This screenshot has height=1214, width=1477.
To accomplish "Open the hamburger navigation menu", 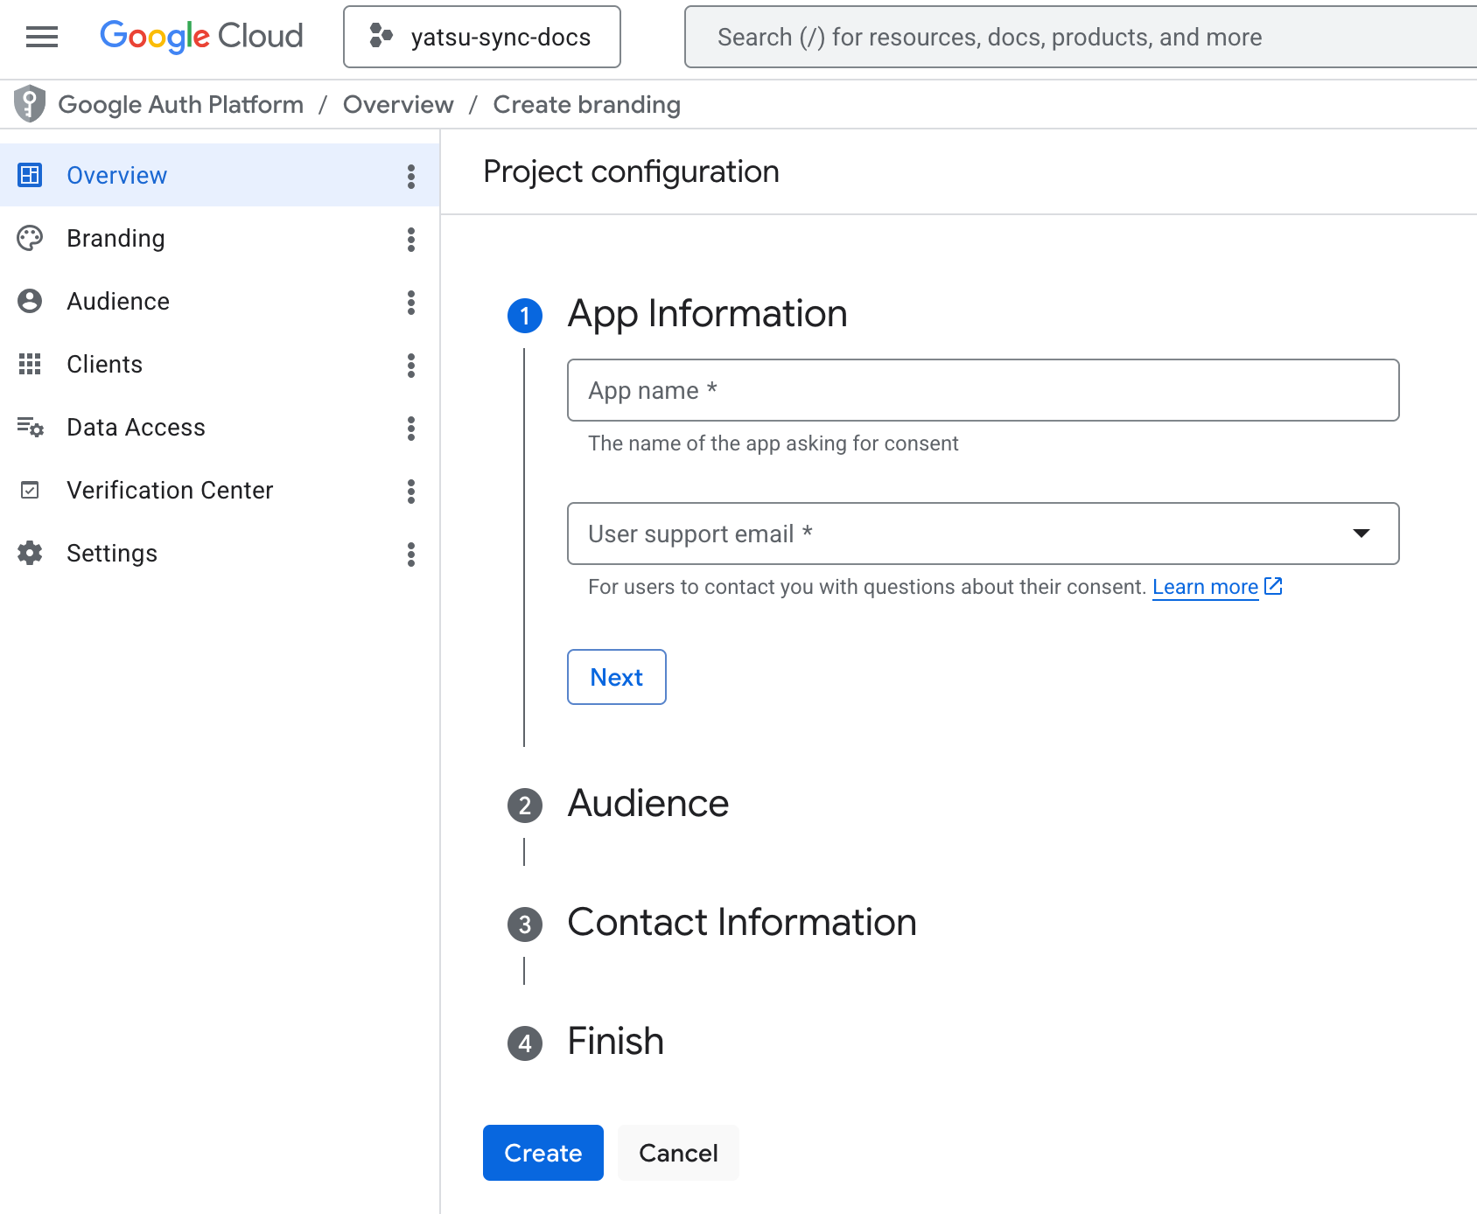I will pyautogui.click(x=41, y=37).
